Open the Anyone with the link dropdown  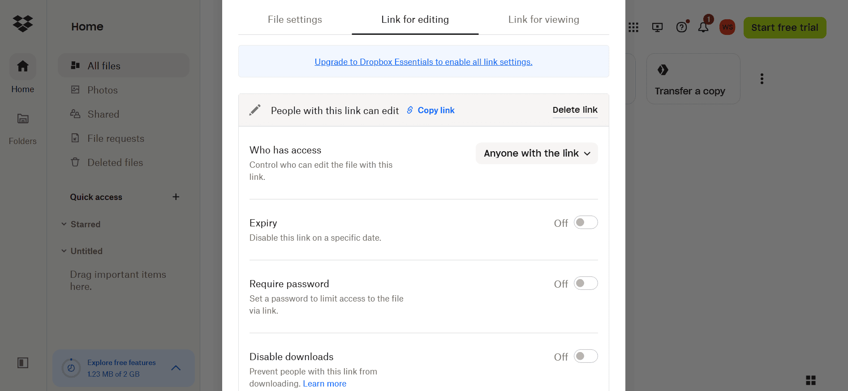click(x=537, y=153)
